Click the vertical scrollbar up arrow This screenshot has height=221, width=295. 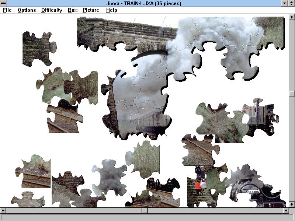[x=292, y=17]
